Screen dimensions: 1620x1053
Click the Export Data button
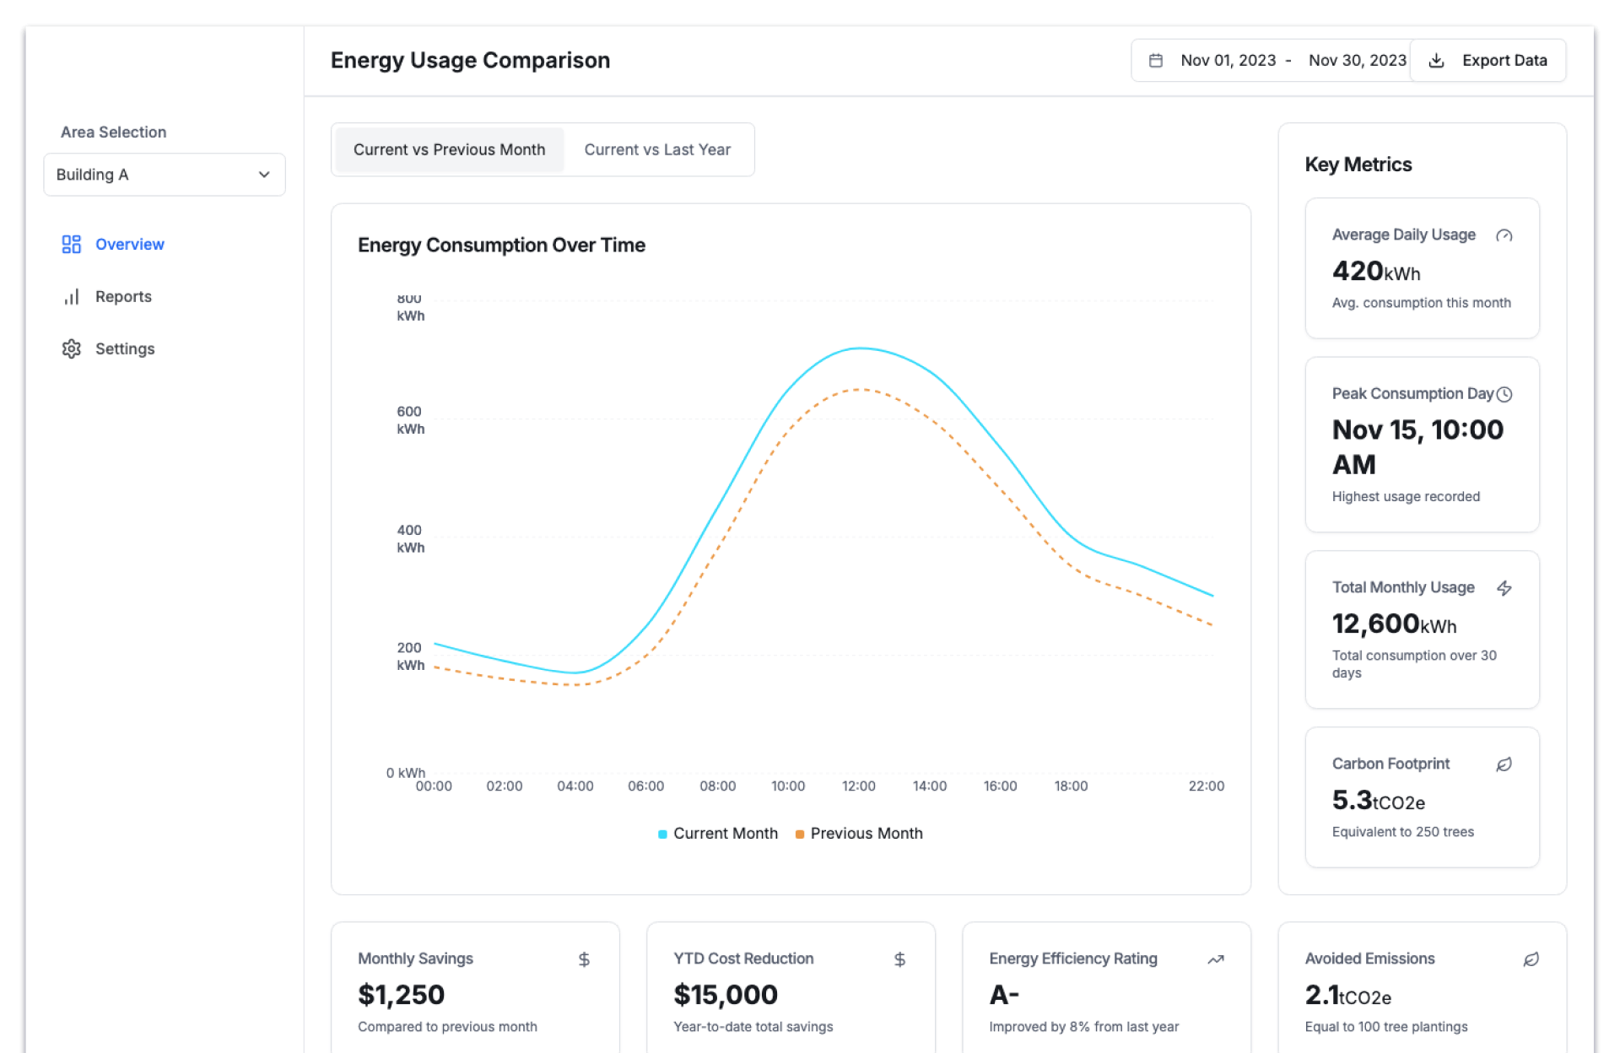pos(1488,61)
